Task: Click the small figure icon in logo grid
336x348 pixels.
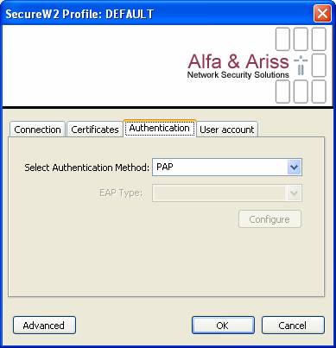Action: [301, 66]
